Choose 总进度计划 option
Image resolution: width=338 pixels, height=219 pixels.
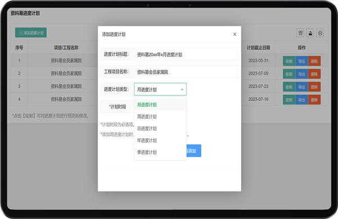(x=161, y=129)
